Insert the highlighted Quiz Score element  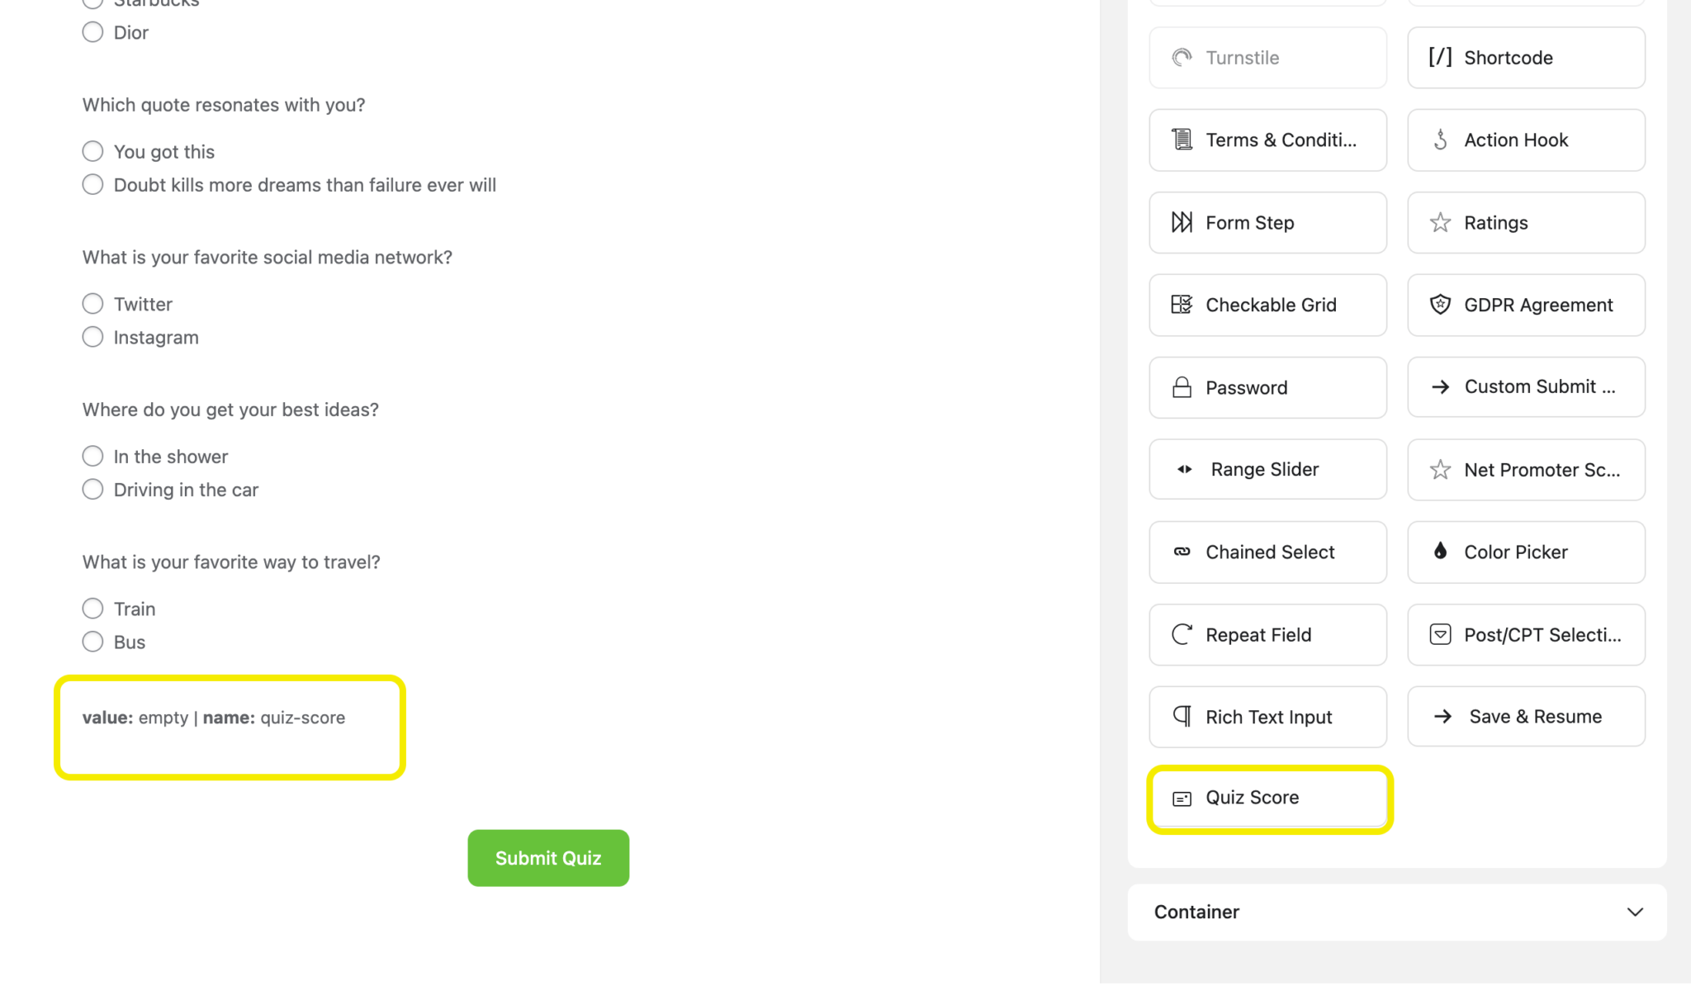pyautogui.click(x=1267, y=798)
